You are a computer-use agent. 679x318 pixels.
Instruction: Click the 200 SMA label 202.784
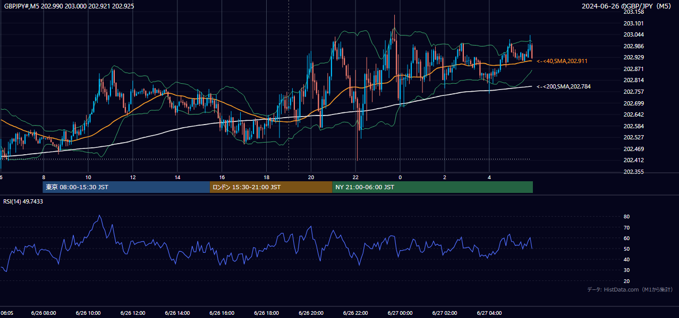pyautogui.click(x=563, y=86)
